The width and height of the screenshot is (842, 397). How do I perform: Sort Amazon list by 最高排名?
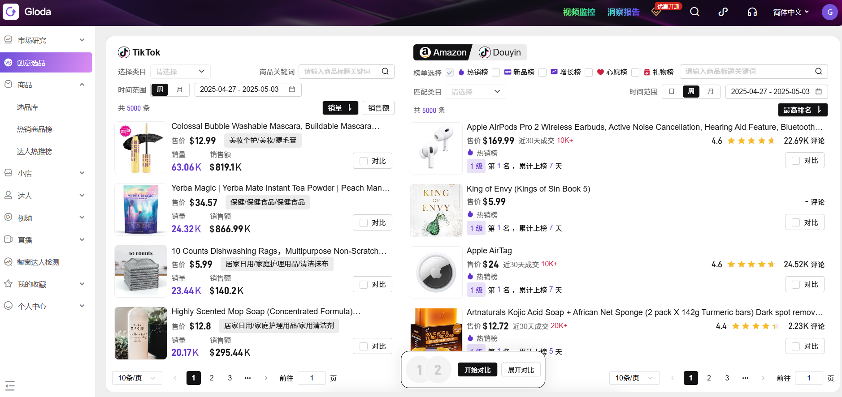[803, 110]
